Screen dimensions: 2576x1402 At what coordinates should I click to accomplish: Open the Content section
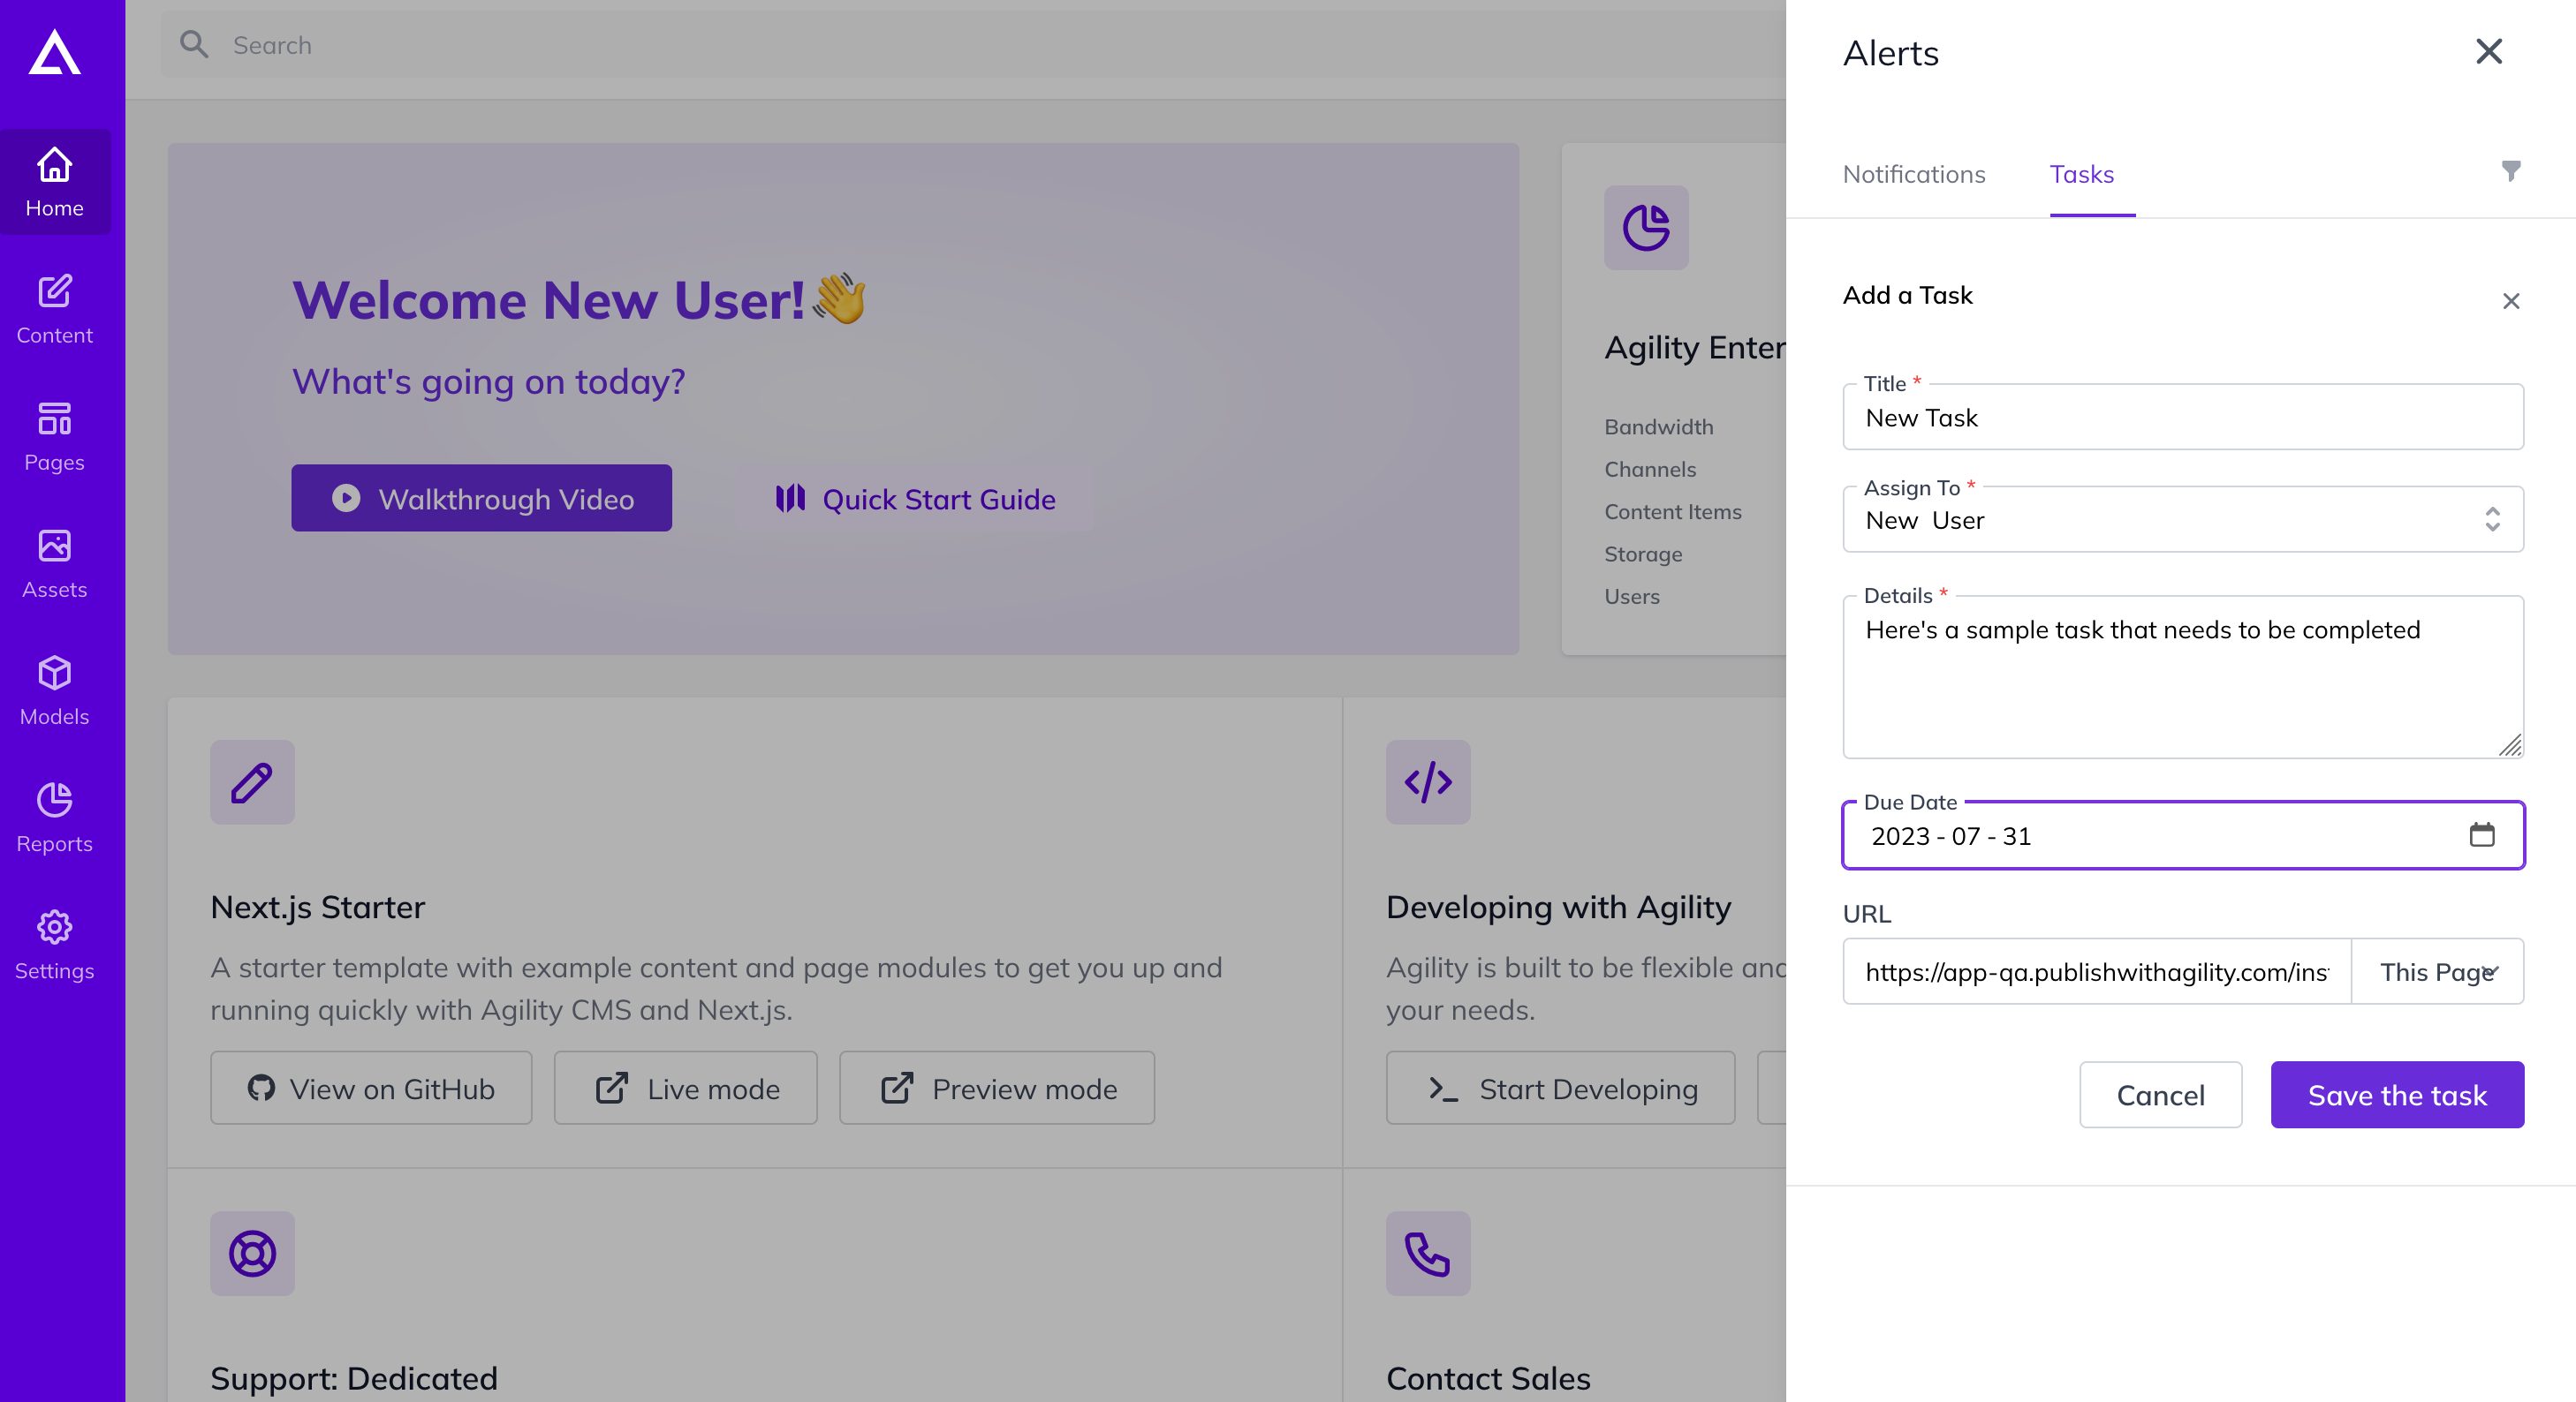(55, 309)
